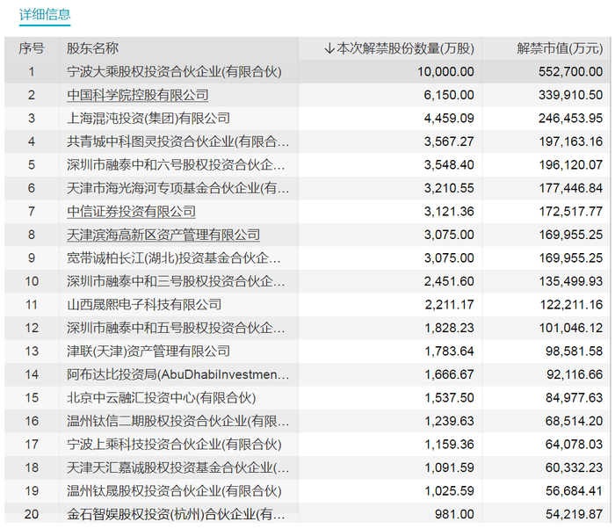Select shareholder 温州钛信二期股权投资合伙企业

pyautogui.click(x=178, y=421)
